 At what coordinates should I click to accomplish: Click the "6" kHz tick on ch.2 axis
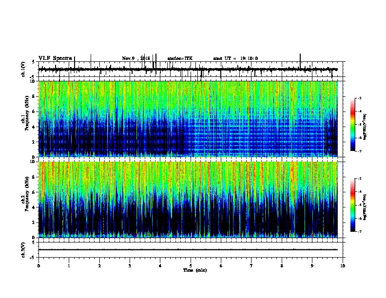(34, 192)
